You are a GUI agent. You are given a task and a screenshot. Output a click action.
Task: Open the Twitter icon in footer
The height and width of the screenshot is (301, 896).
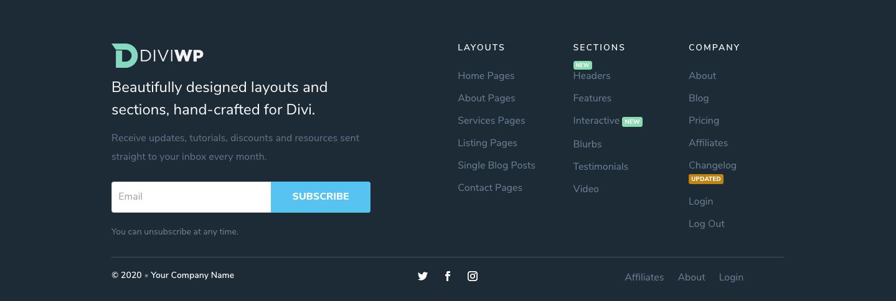pos(423,276)
